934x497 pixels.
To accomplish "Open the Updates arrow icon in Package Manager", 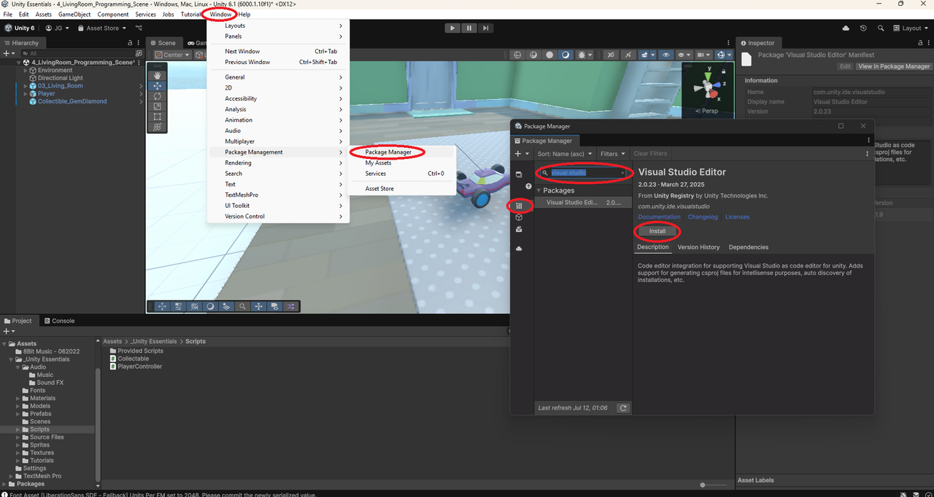I will pos(528,186).
